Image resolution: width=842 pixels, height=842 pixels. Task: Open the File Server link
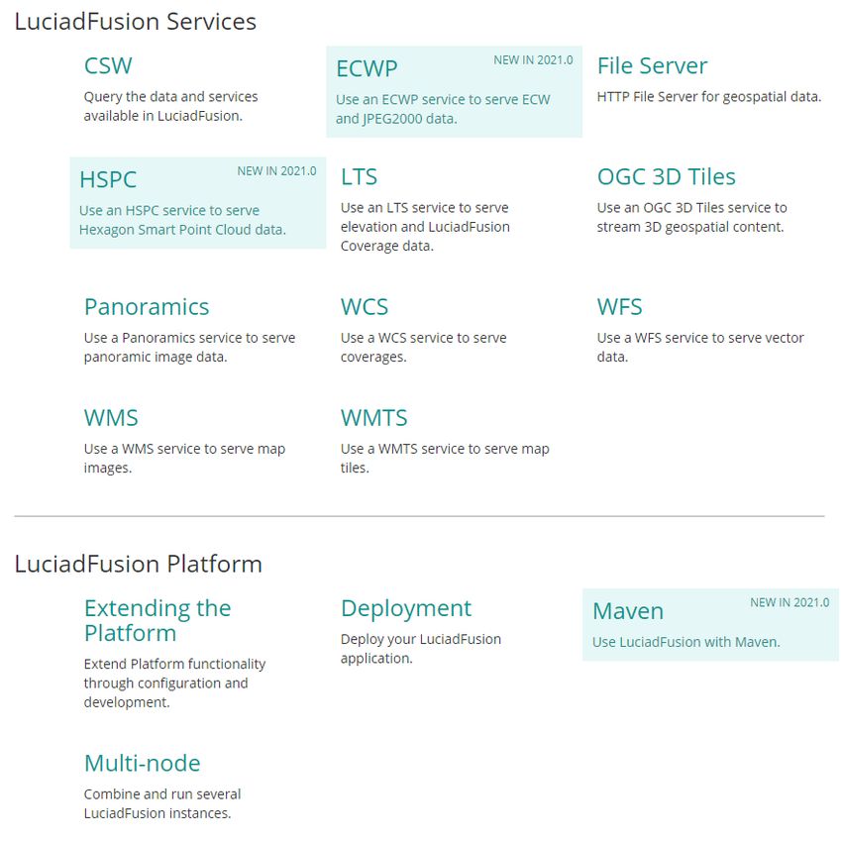(652, 66)
